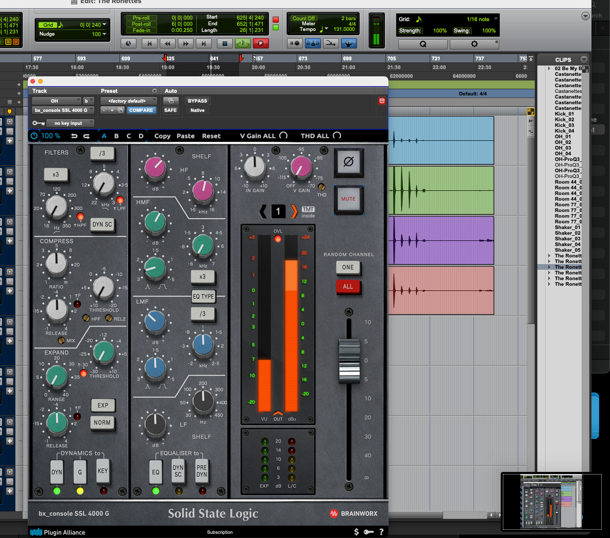Click the plugin power on/off icon

click(x=34, y=136)
